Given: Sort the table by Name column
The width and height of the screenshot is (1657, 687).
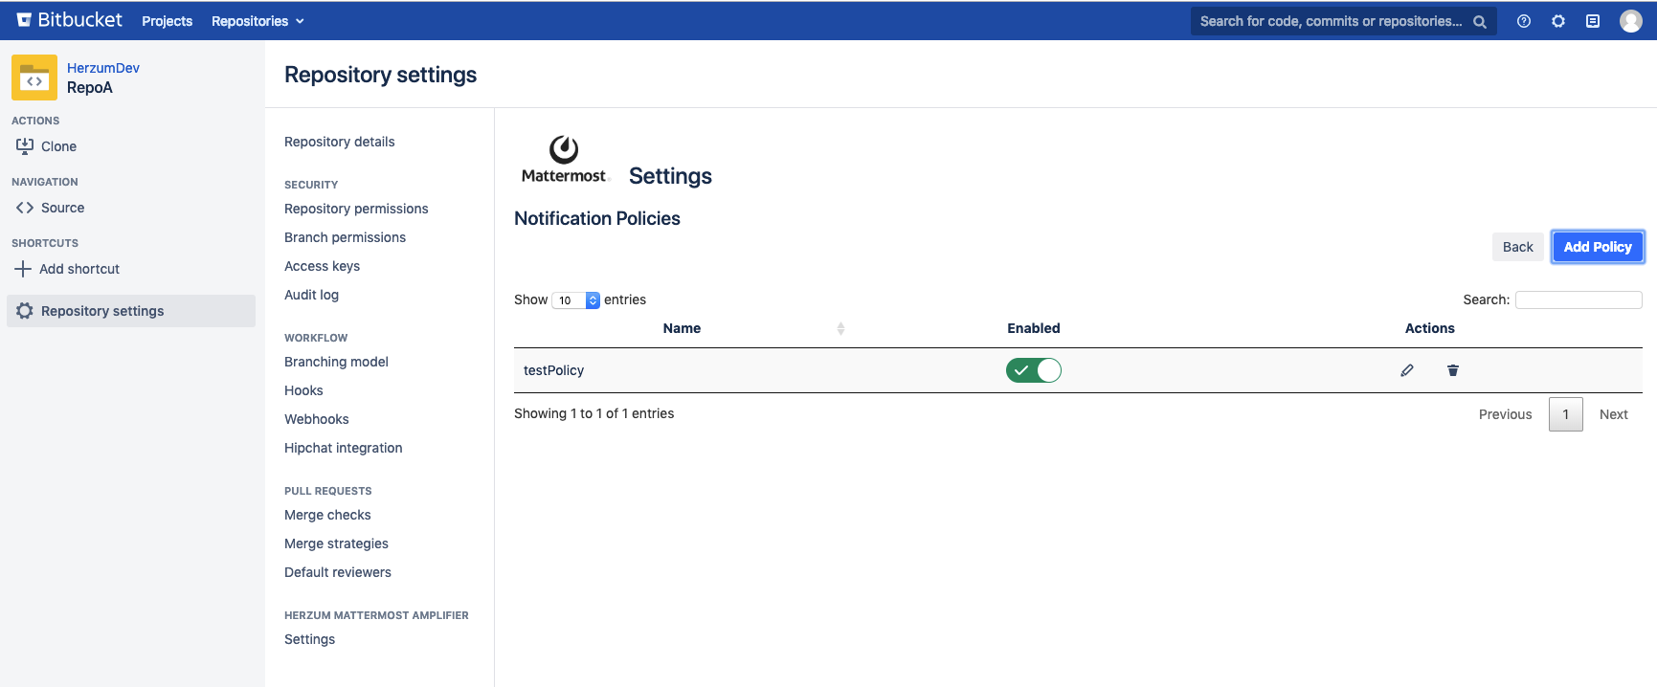Looking at the screenshot, I should pyautogui.click(x=682, y=328).
